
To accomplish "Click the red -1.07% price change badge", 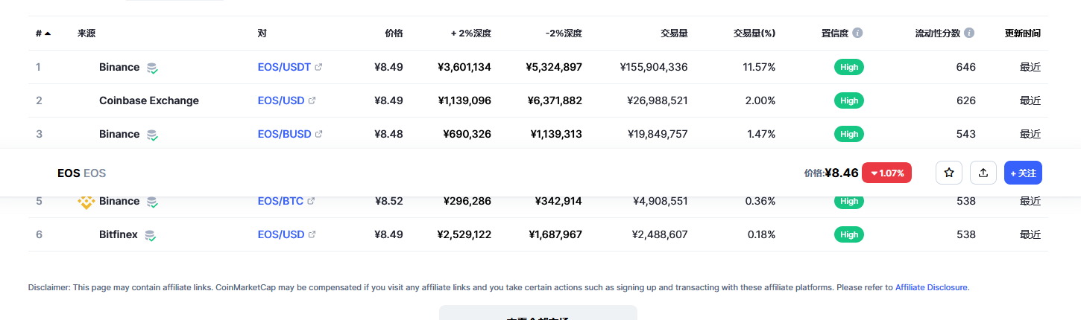I will [886, 173].
